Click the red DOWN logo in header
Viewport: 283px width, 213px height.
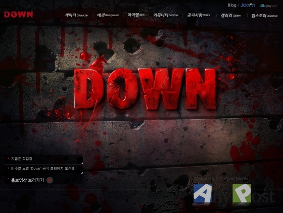[18, 15]
